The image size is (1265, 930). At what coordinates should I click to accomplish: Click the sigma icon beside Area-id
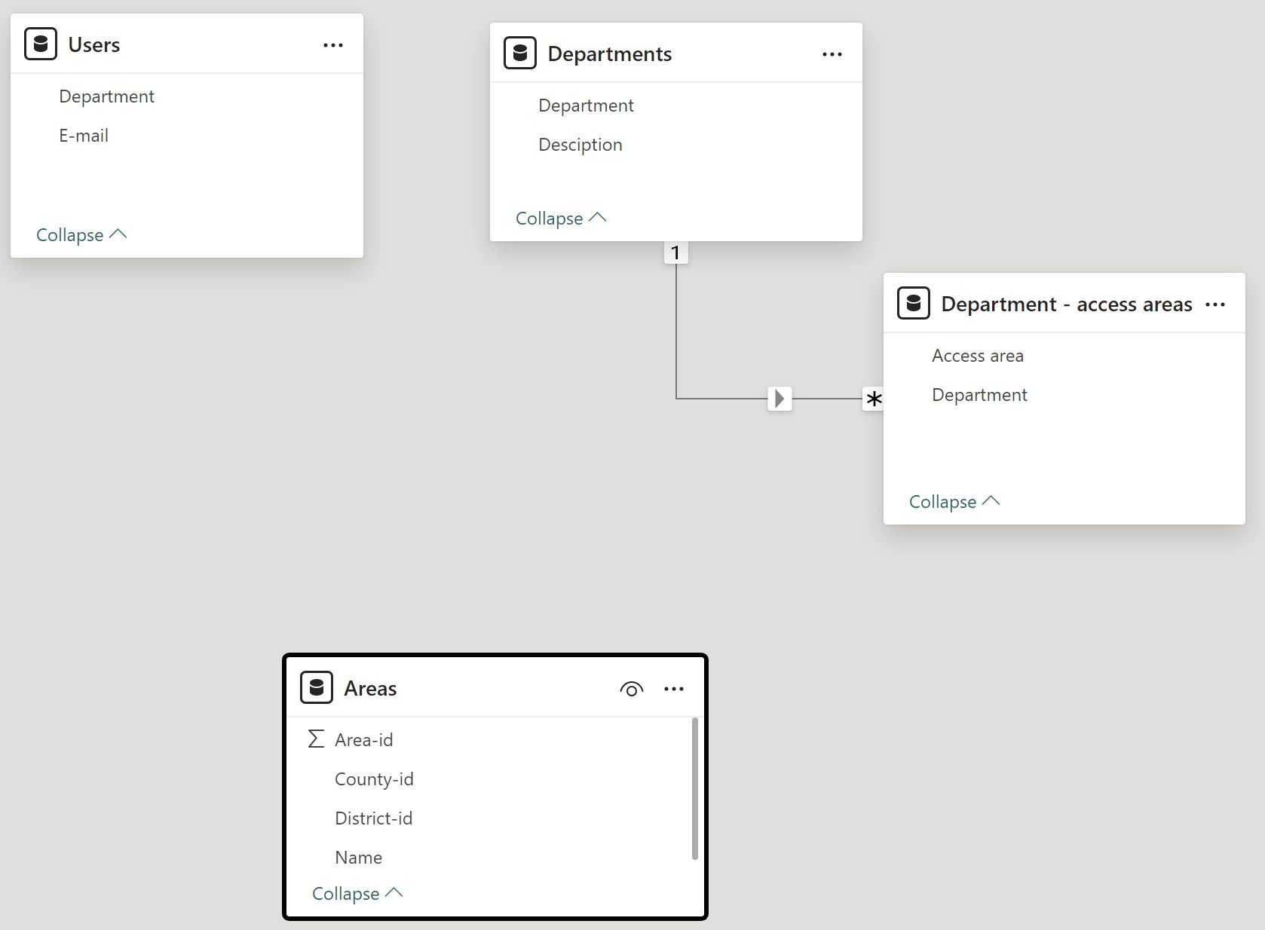point(316,739)
